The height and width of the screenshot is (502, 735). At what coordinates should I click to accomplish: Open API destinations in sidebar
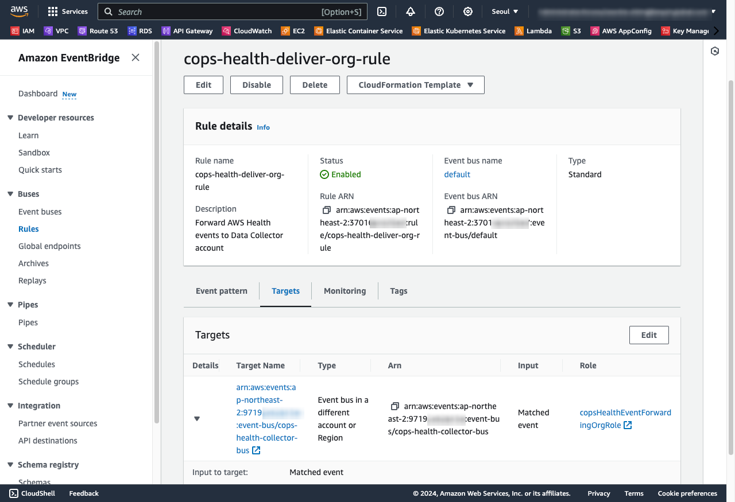[48, 441]
